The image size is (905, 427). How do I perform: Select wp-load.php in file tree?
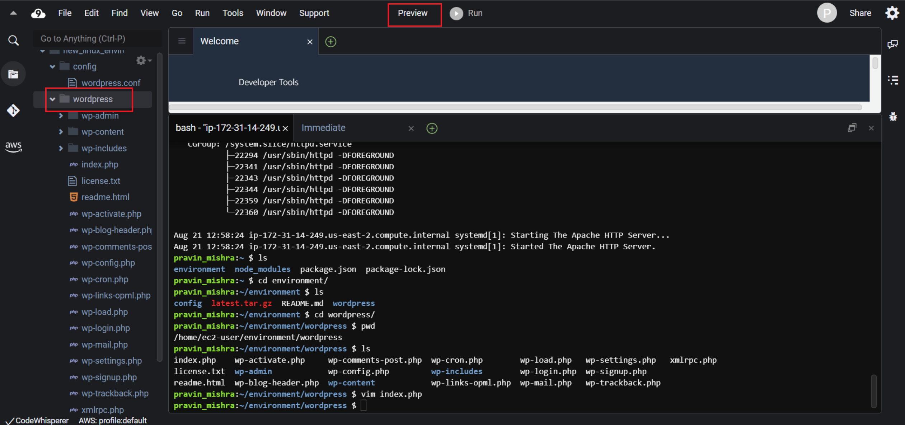click(104, 312)
